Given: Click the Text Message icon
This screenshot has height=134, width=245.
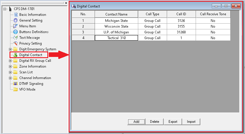Looking at the screenshot, I should pyautogui.click(x=16, y=38).
